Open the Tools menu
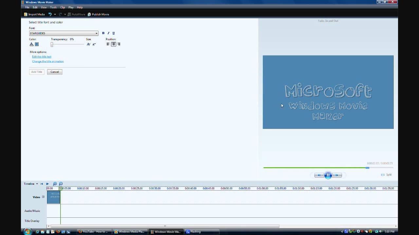The width and height of the screenshot is (419, 235). (x=53, y=7)
